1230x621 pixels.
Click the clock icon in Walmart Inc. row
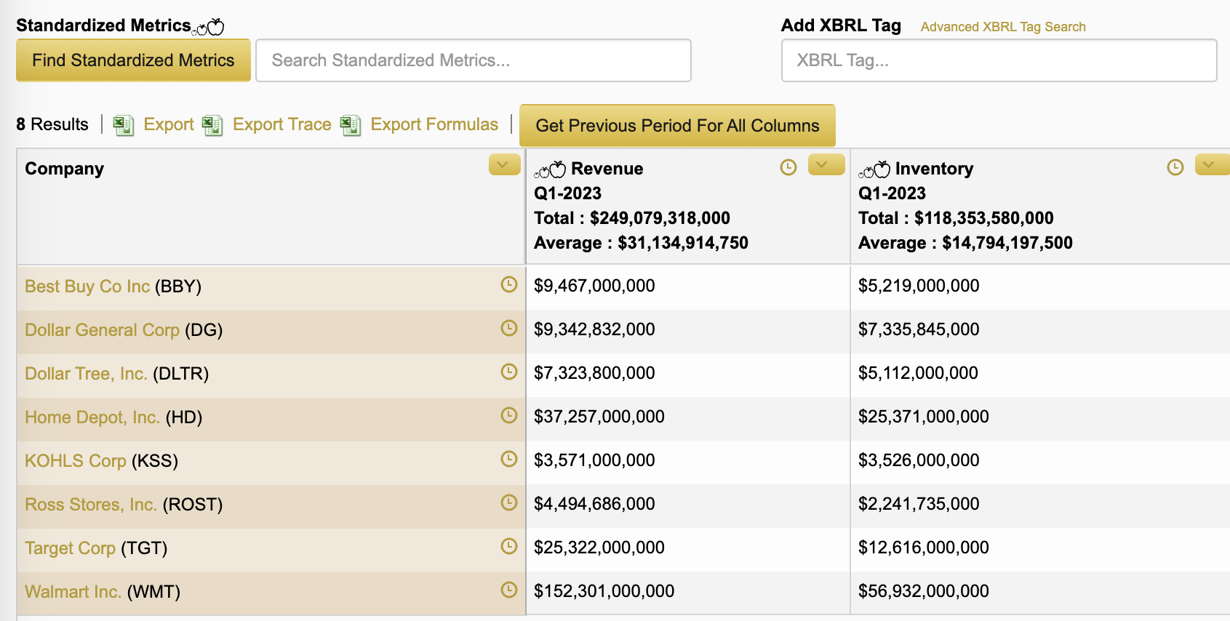pos(509,590)
